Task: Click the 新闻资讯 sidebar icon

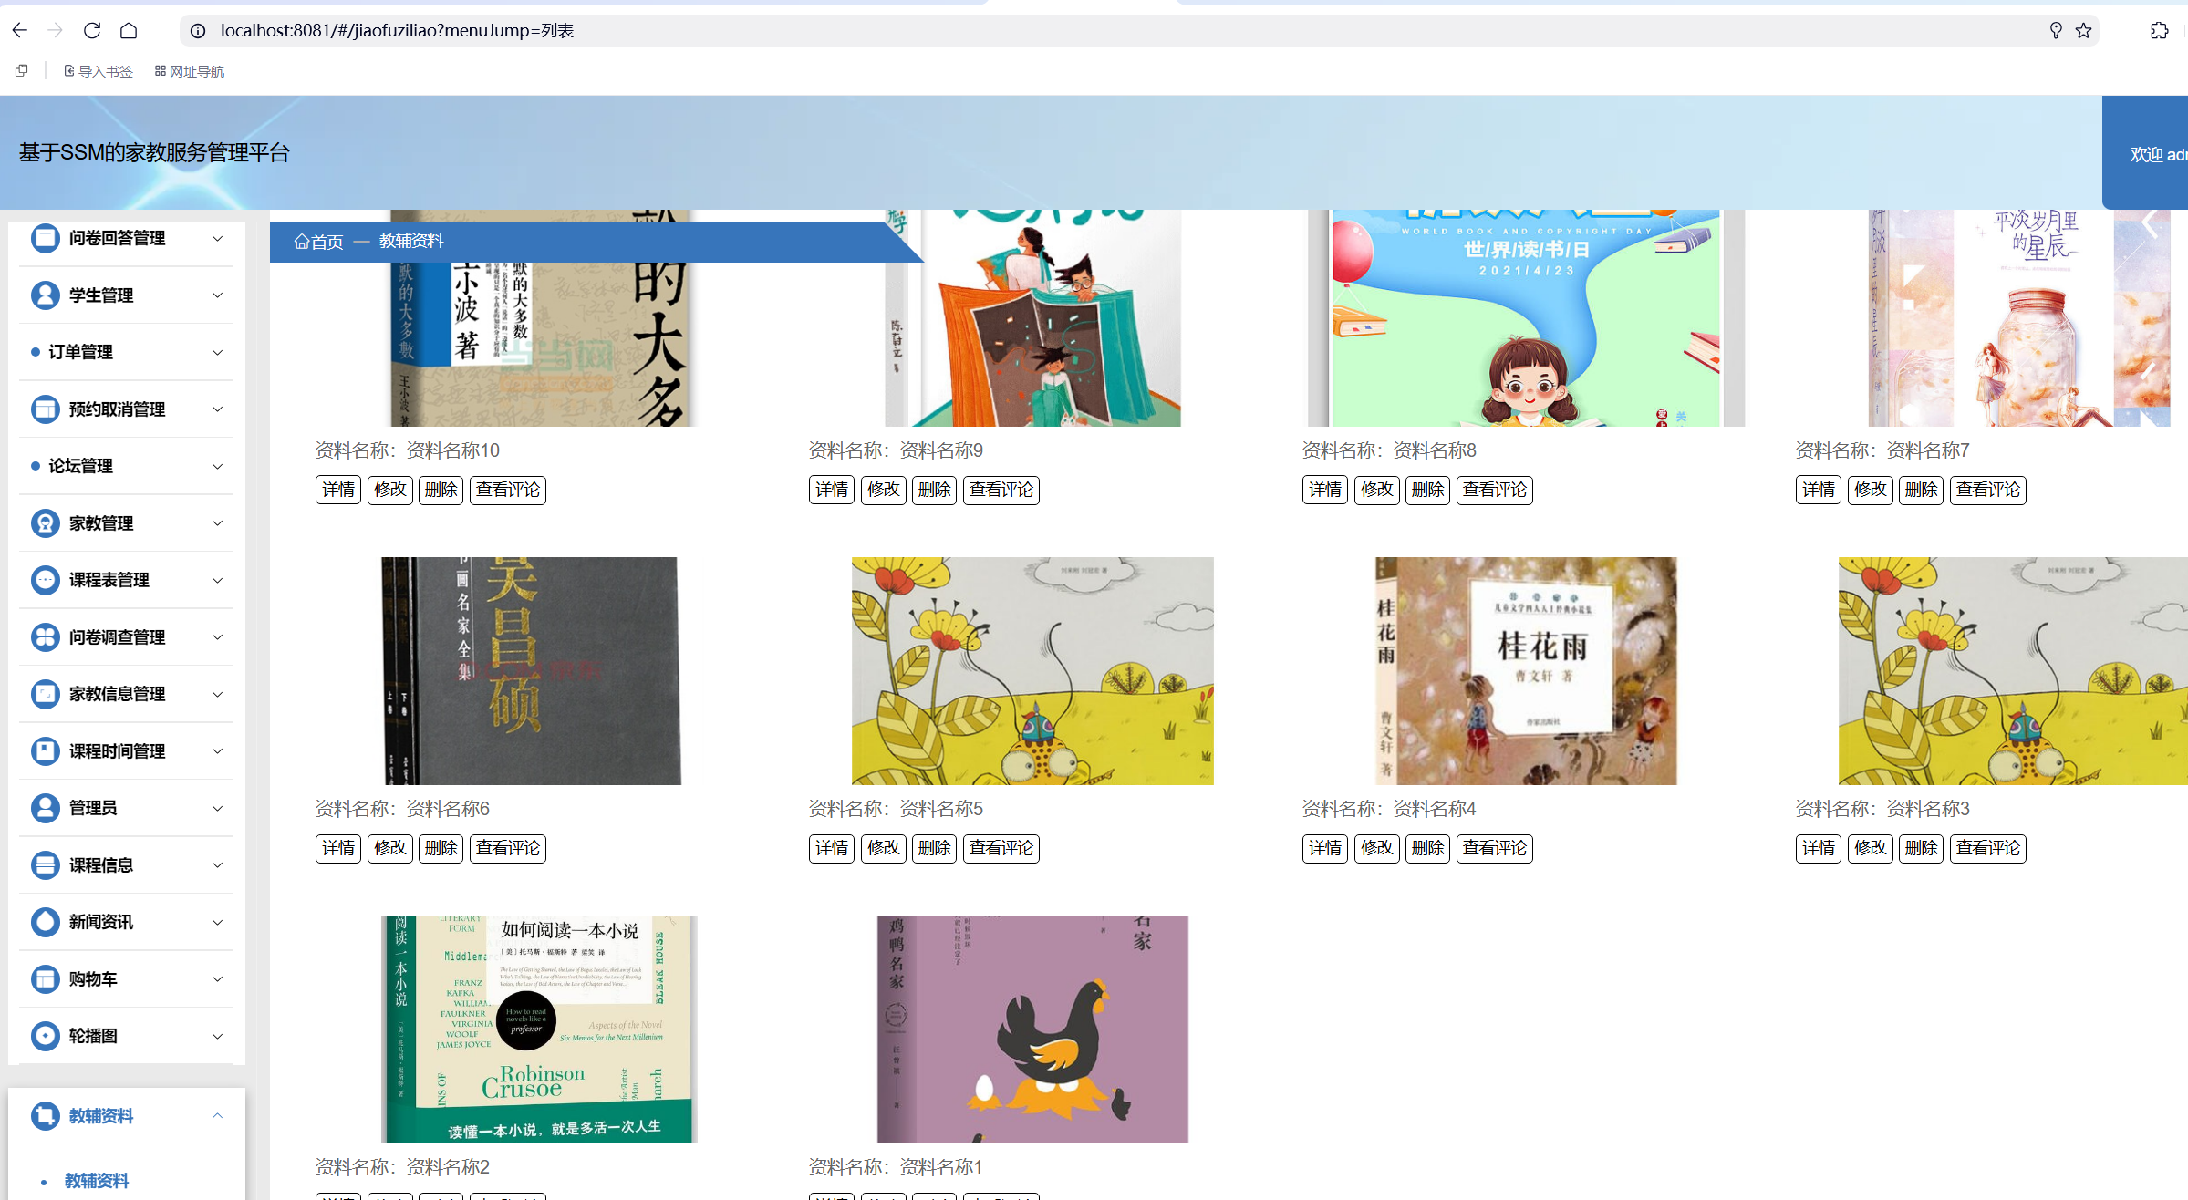Action: [45, 922]
